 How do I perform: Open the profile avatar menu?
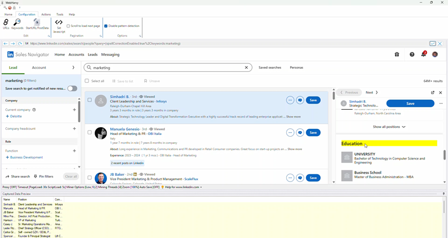pos(435,54)
